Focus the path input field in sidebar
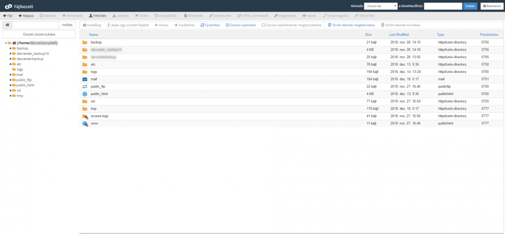505x234 pixels. coord(35,25)
